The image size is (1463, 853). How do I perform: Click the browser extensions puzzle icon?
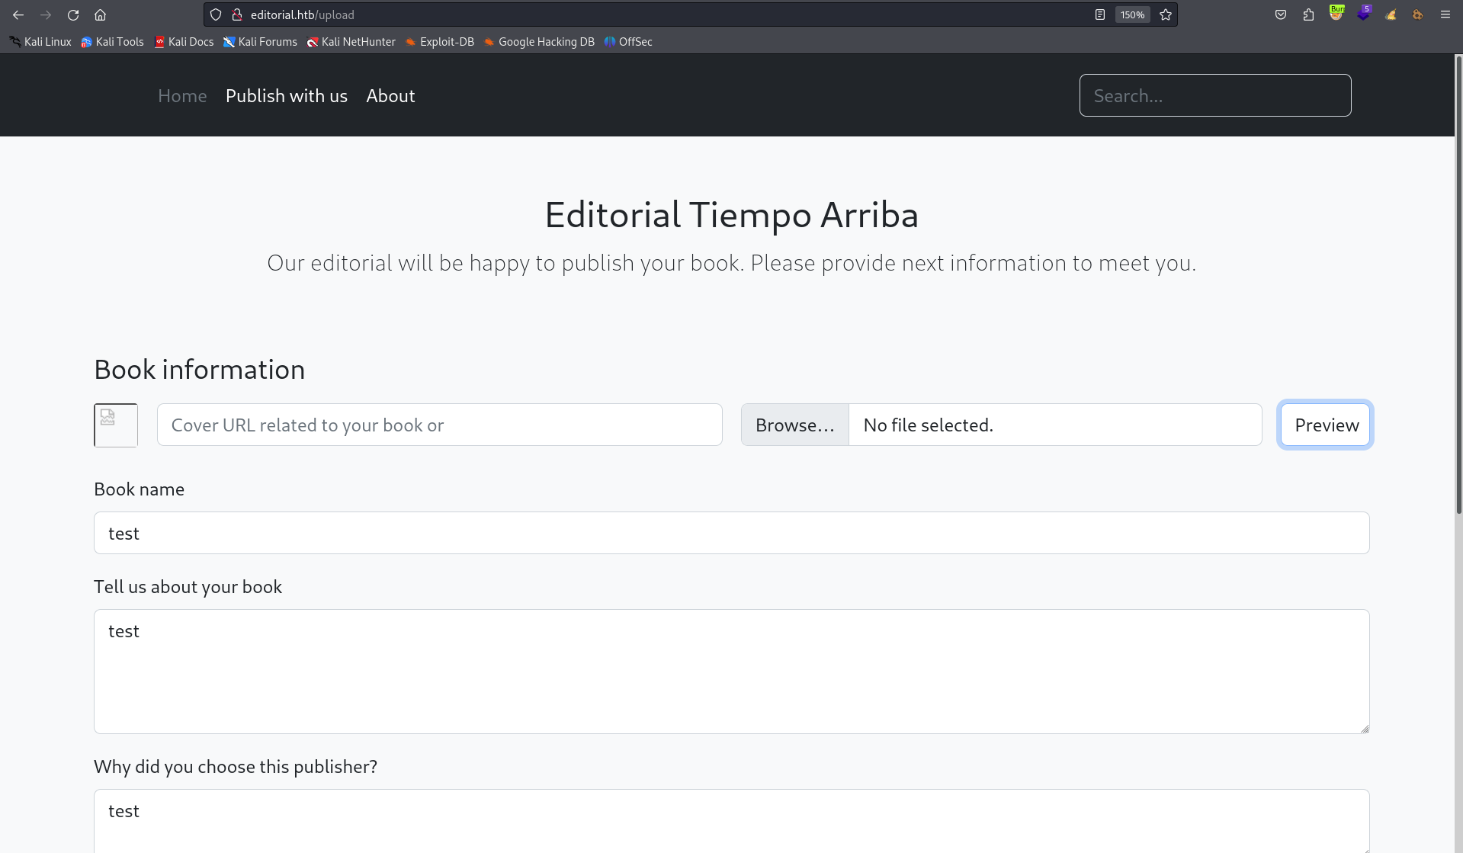[x=1309, y=14]
